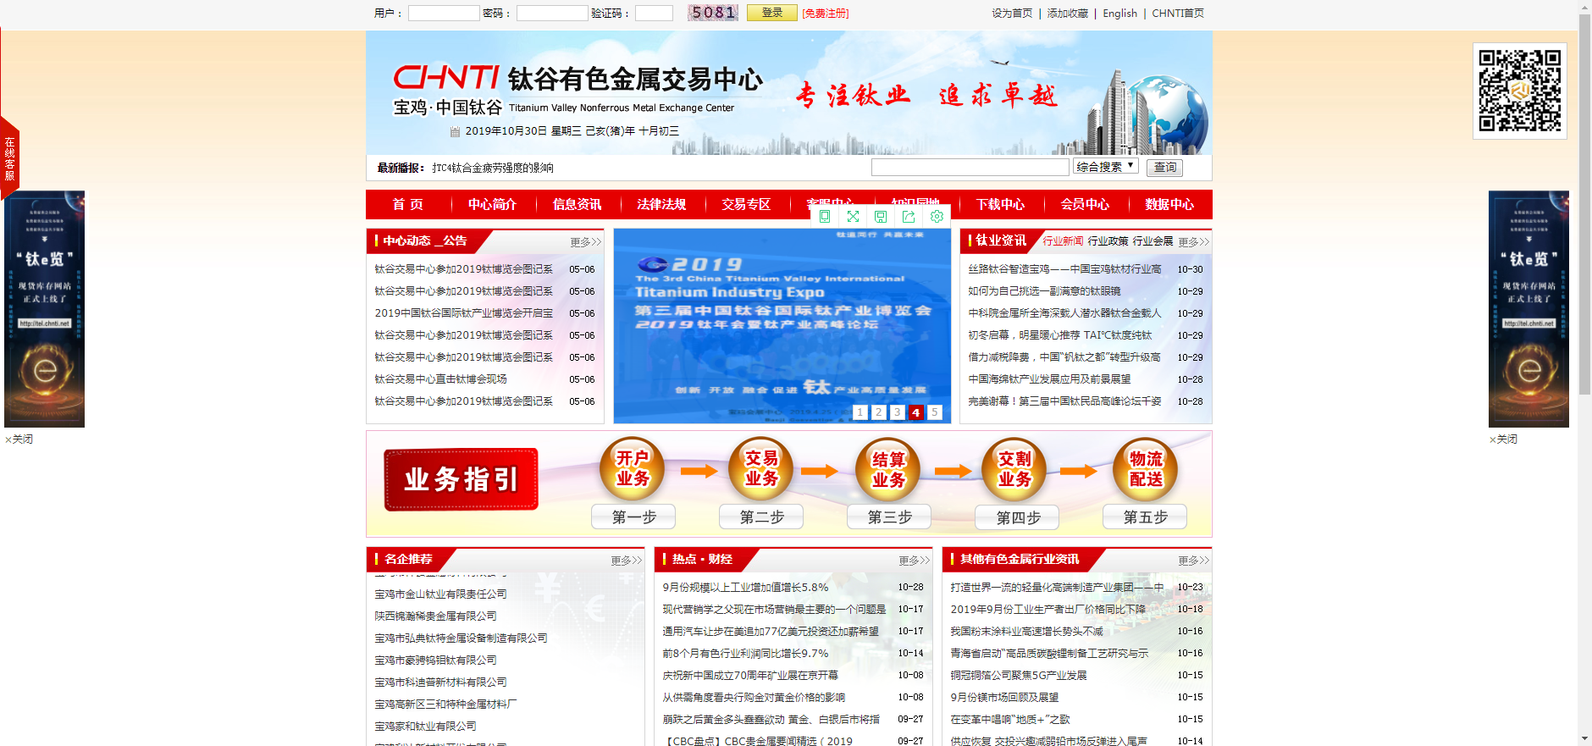Open the 在线客服 side tab
The height and width of the screenshot is (746, 1592).
pos(9,158)
